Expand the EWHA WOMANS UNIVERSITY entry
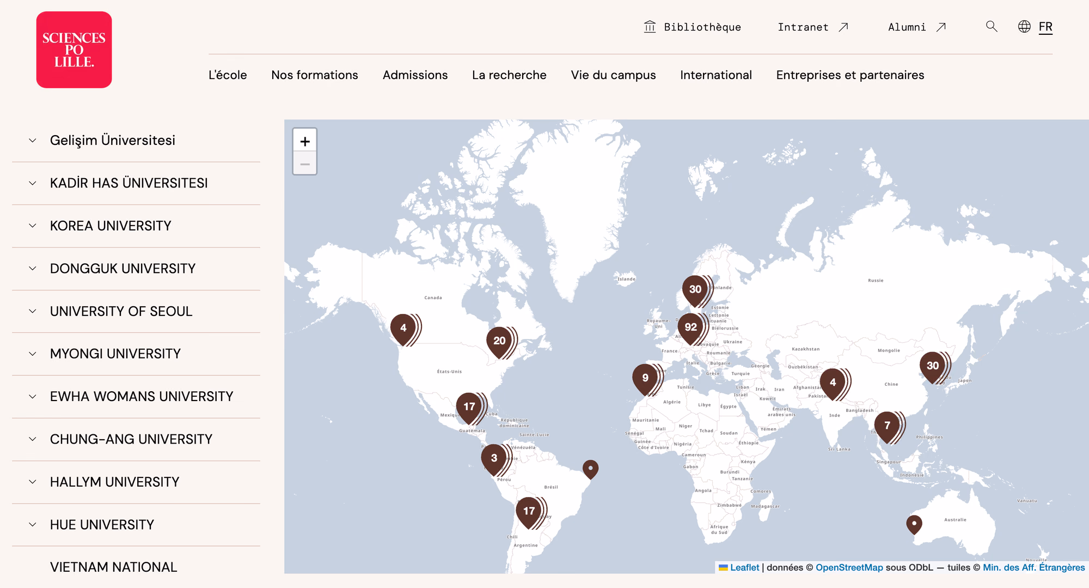Screen dimensions: 1089x588 click(x=136, y=397)
